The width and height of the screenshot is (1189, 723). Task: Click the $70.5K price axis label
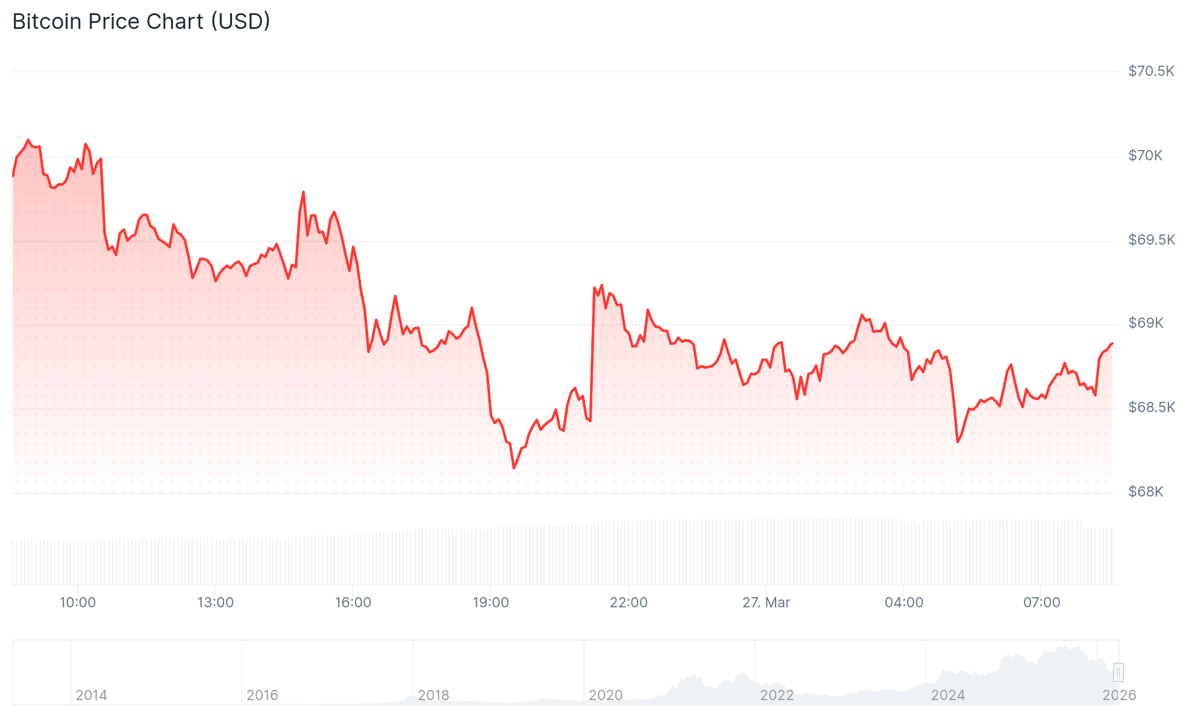click(x=1151, y=72)
